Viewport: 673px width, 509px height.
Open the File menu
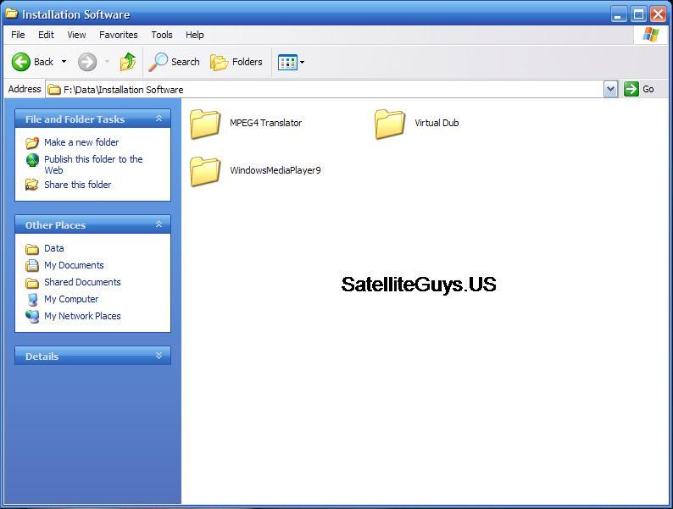pos(18,35)
